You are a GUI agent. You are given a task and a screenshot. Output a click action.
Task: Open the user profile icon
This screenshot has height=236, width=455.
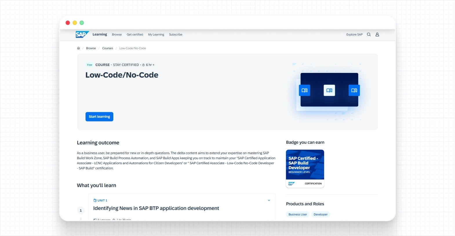(377, 34)
